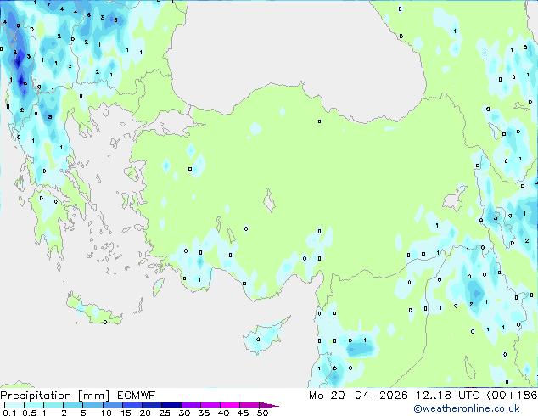Click the 0.1–0.5 mm legend color swatch
Image resolution: width=538 pixels, height=416 pixels.
pos(14,405)
